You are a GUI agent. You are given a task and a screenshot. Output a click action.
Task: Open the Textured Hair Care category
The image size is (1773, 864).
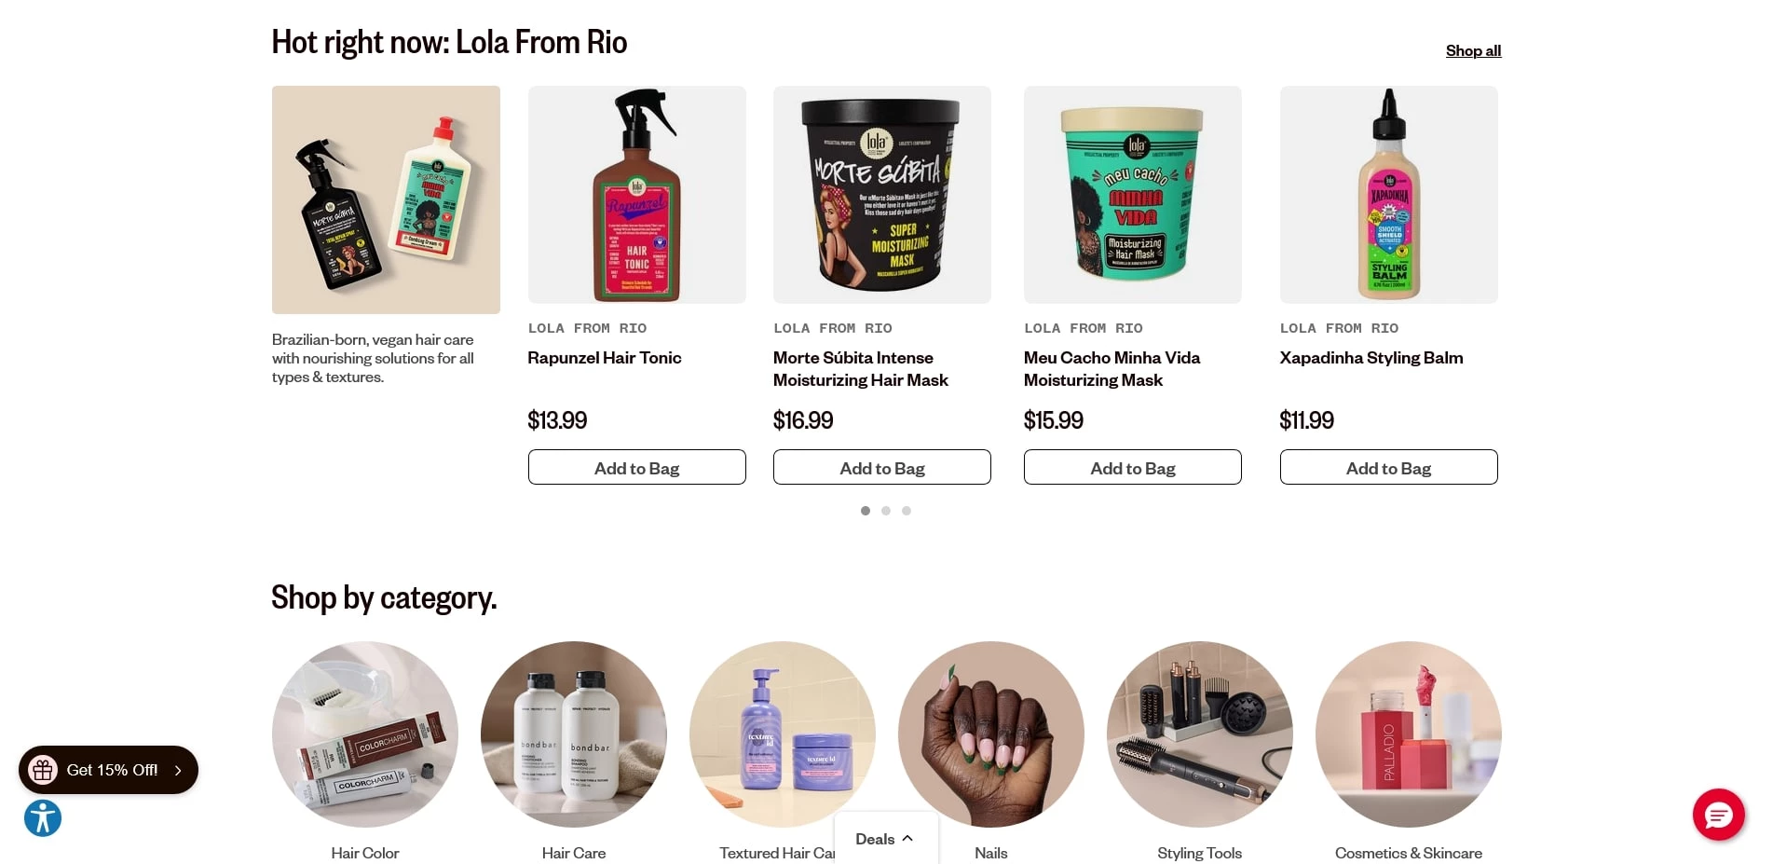pyautogui.click(x=783, y=734)
